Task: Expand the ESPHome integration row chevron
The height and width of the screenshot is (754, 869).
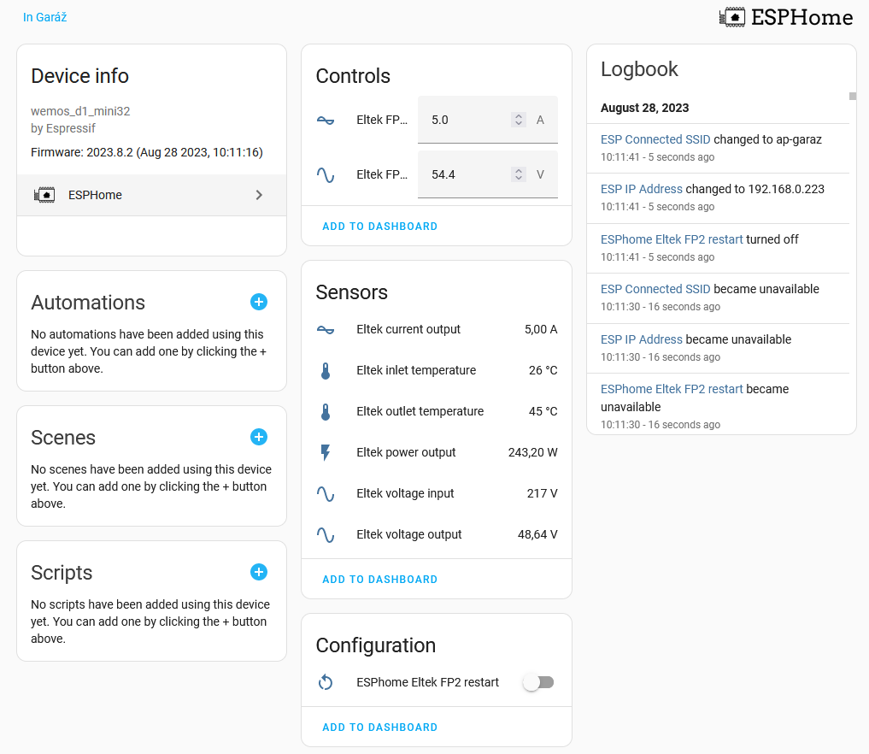Action: coord(259,195)
